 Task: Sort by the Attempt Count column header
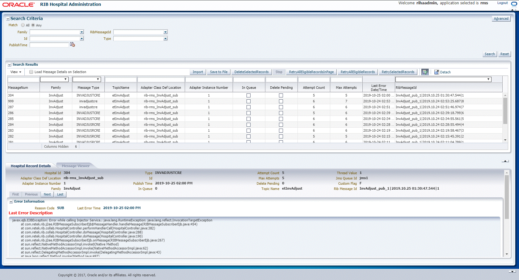pos(314,88)
